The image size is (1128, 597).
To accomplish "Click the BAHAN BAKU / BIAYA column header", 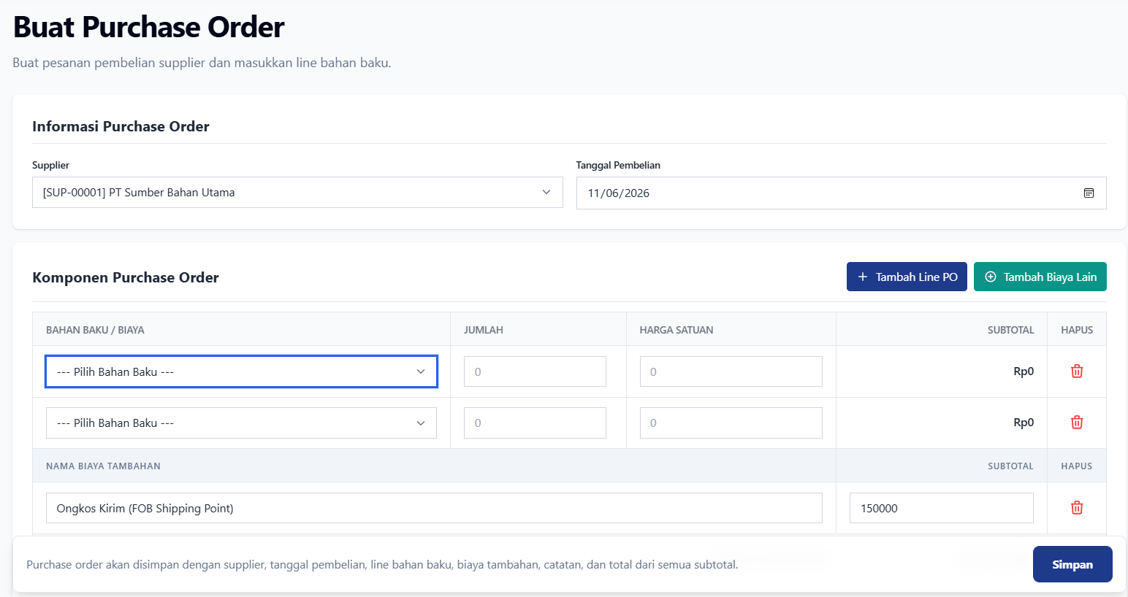I will tap(95, 330).
